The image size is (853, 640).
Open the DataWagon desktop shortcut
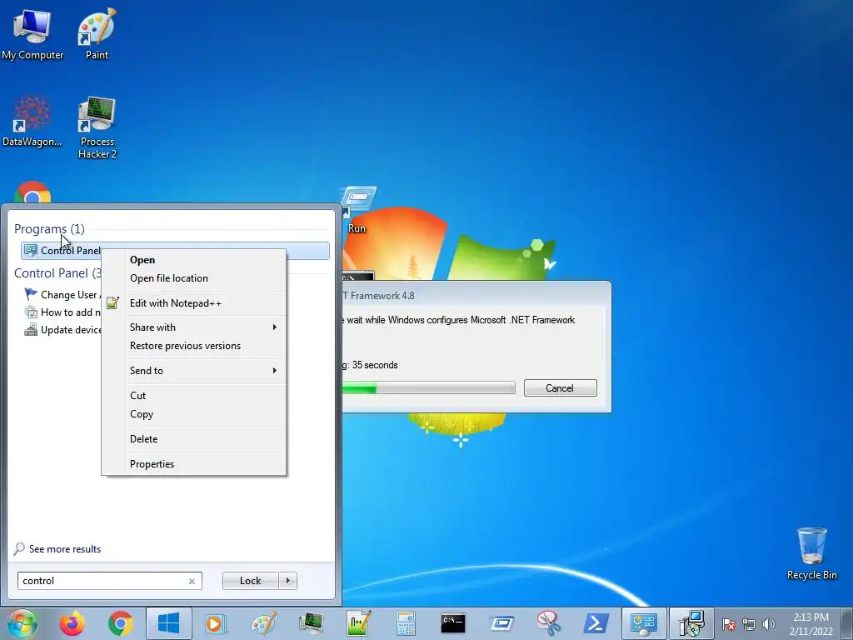(32, 121)
